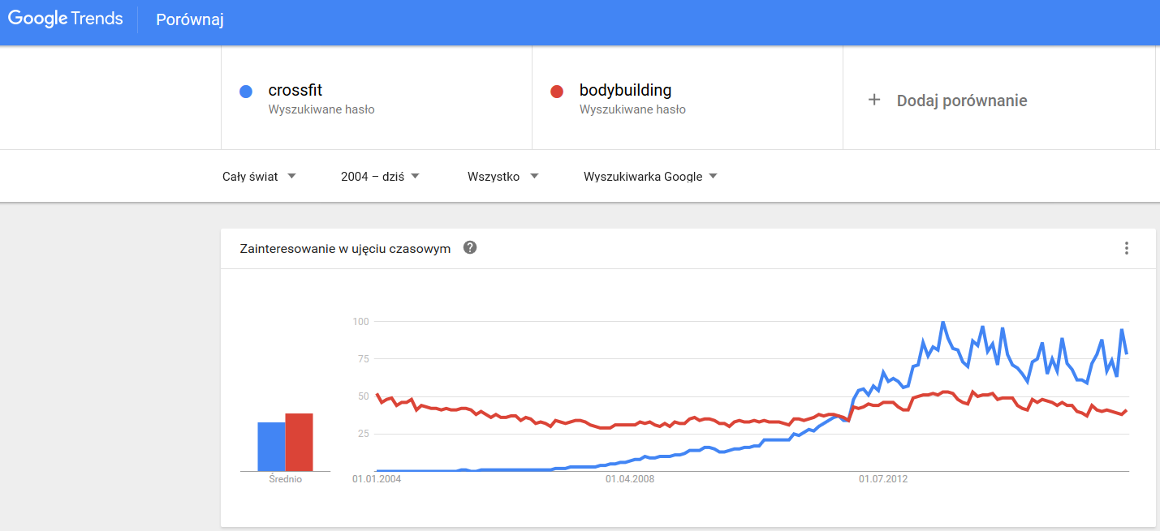This screenshot has width=1160, height=531.
Task: Open the 2004 – dziś time range dropdown
Action: point(380,177)
